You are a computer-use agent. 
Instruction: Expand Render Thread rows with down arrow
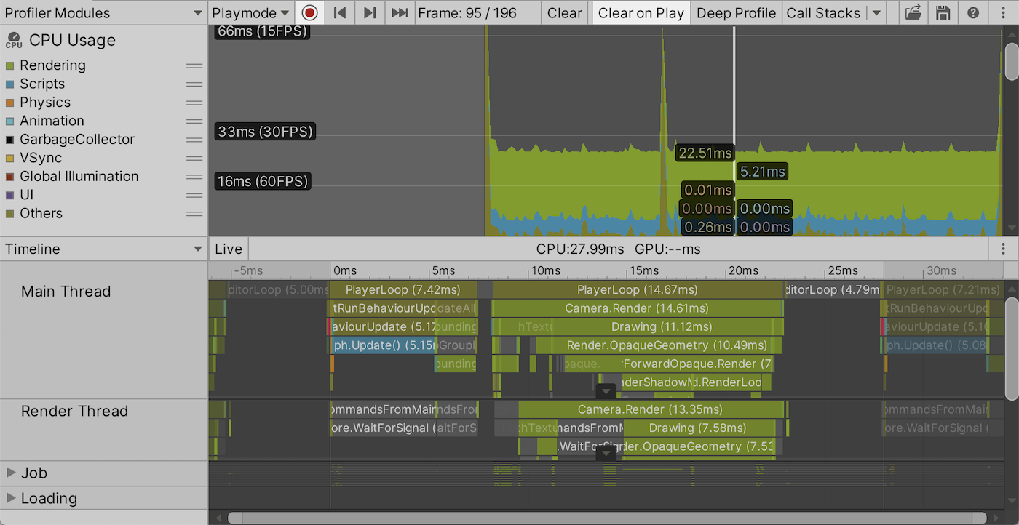pos(606,454)
